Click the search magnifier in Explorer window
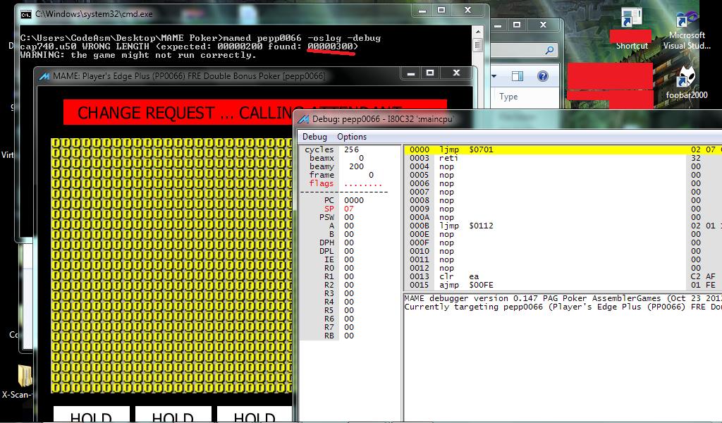Screen dimensions: 722x423 click(549, 50)
